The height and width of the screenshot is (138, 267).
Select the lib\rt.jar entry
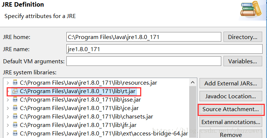click(77, 91)
